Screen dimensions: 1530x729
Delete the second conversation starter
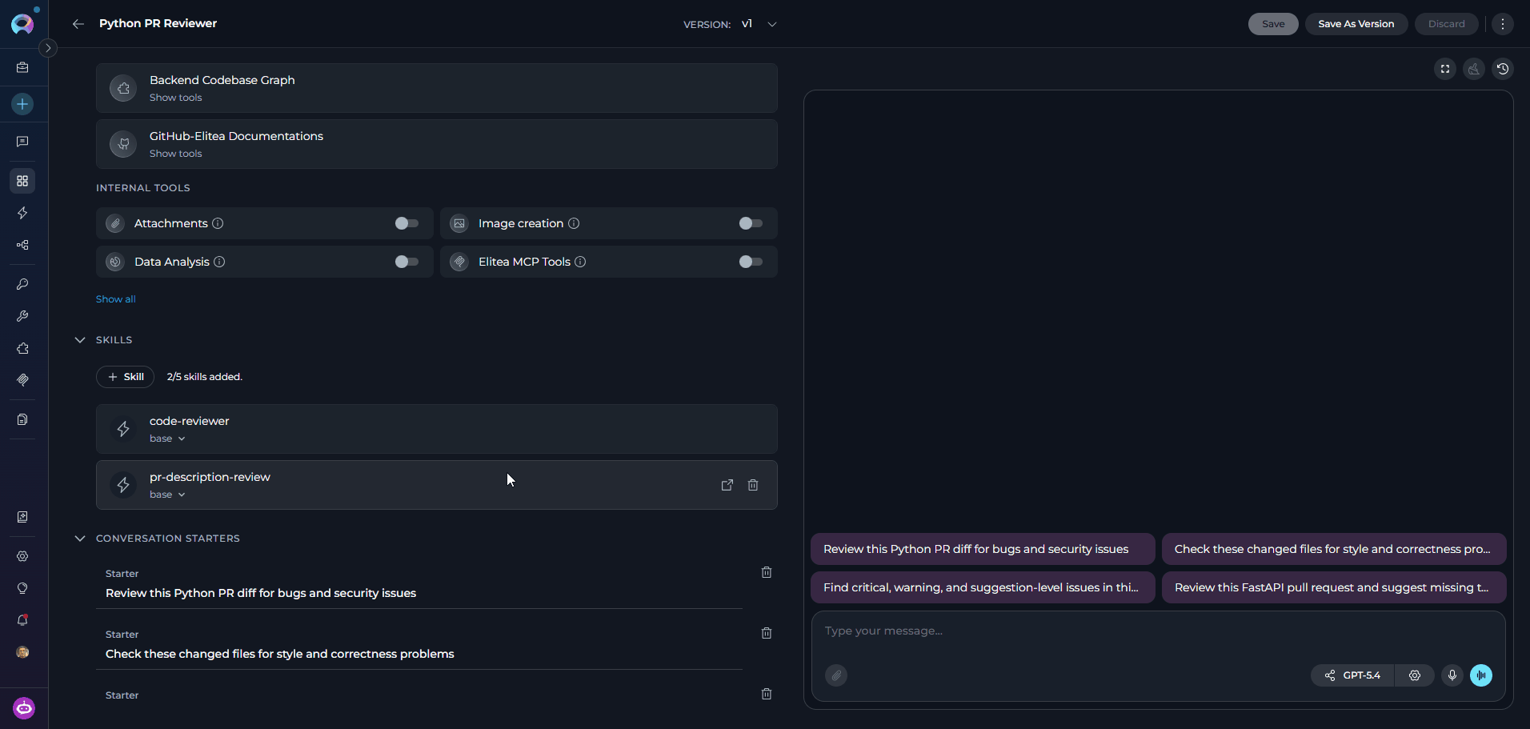pos(767,633)
